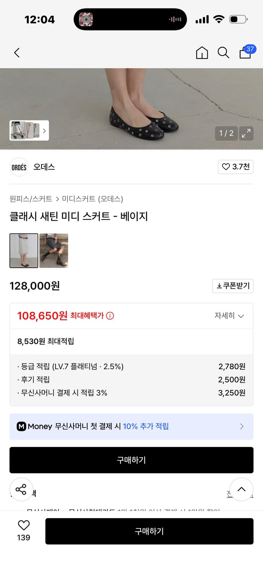Tap the ORDÉS brand logo

[x=19, y=167]
